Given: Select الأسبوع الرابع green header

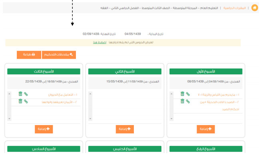Looking at the screenshot, I should [206, 149].
